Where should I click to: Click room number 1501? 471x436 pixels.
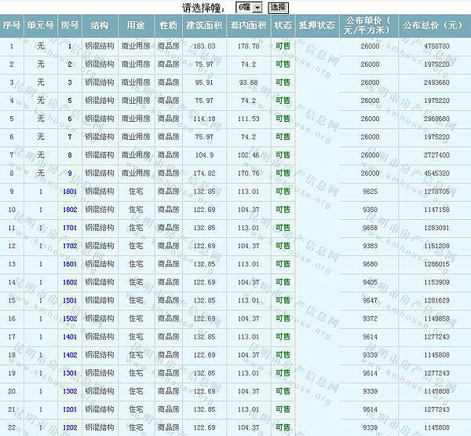pos(70,300)
